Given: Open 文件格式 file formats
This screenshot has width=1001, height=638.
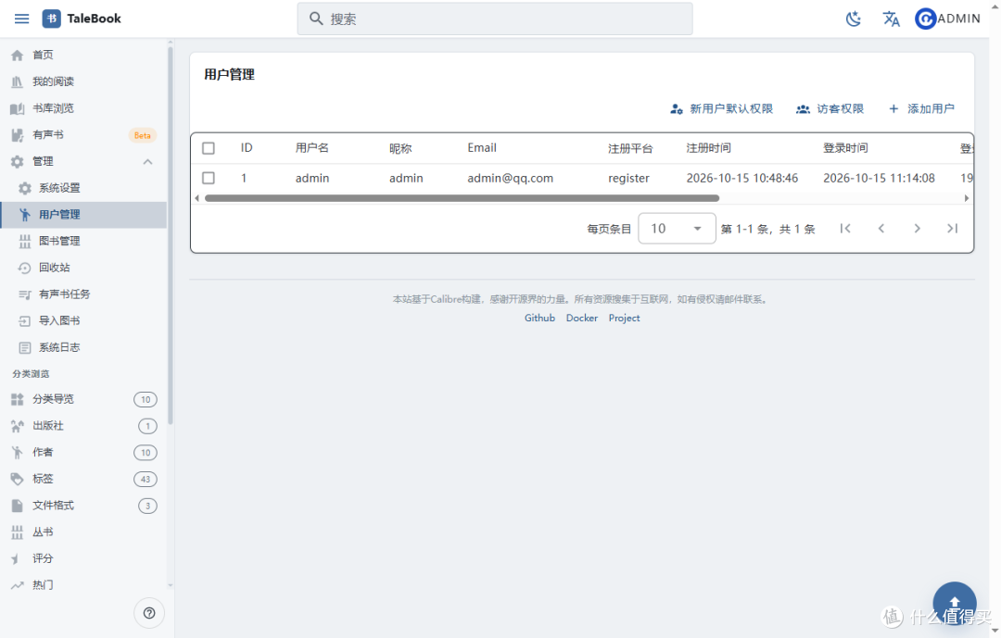Looking at the screenshot, I should tap(83, 506).
